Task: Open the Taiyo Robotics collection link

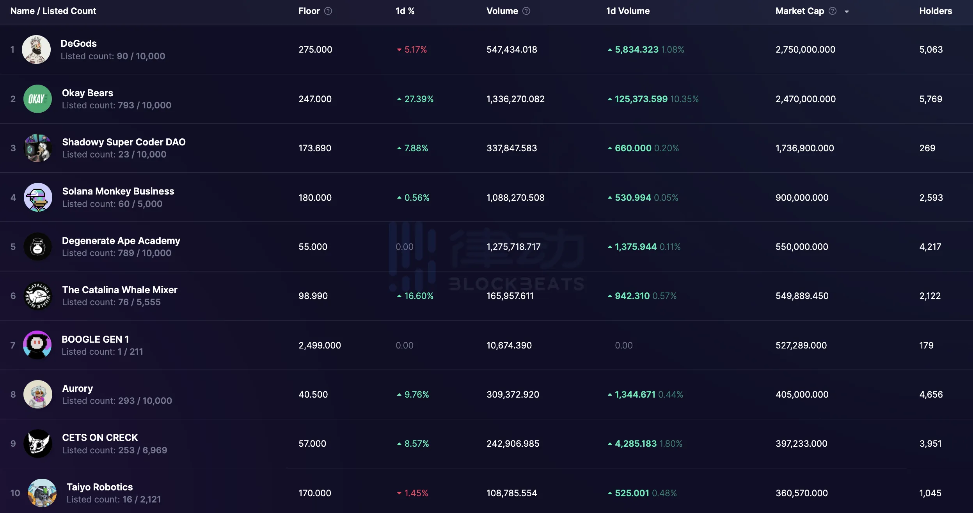Action: click(x=99, y=487)
